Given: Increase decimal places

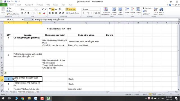Looking at the screenshot, I should pos(96,13).
